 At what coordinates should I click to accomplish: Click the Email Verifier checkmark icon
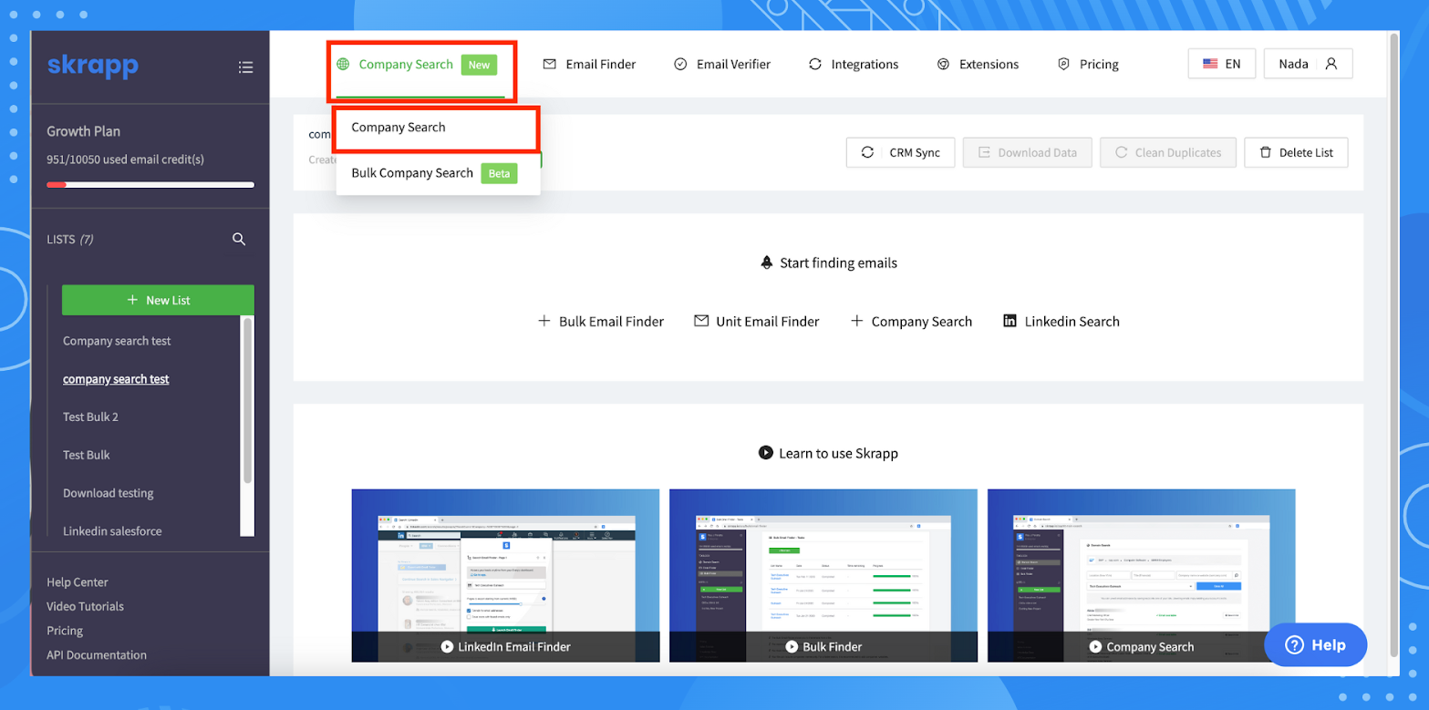click(x=680, y=64)
